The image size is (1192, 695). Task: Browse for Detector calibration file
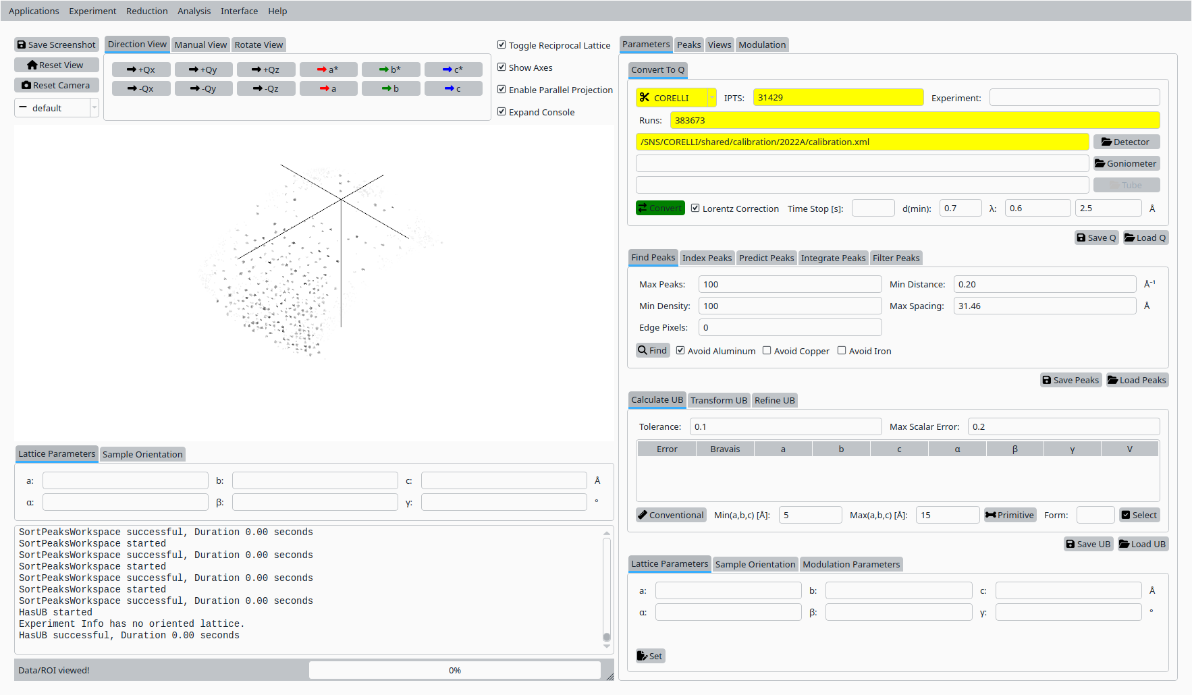point(1126,142)
